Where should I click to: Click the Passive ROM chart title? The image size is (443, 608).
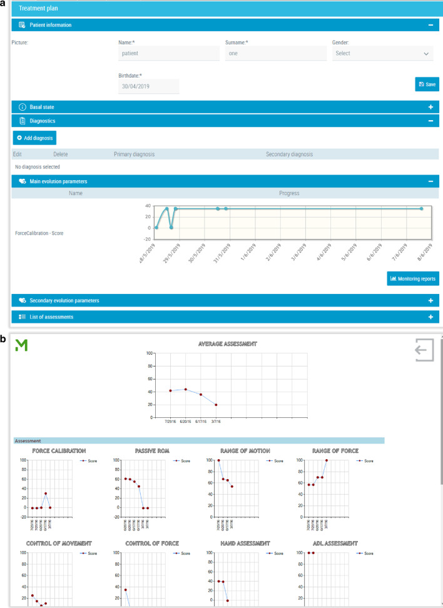click(x=152, y=450)
